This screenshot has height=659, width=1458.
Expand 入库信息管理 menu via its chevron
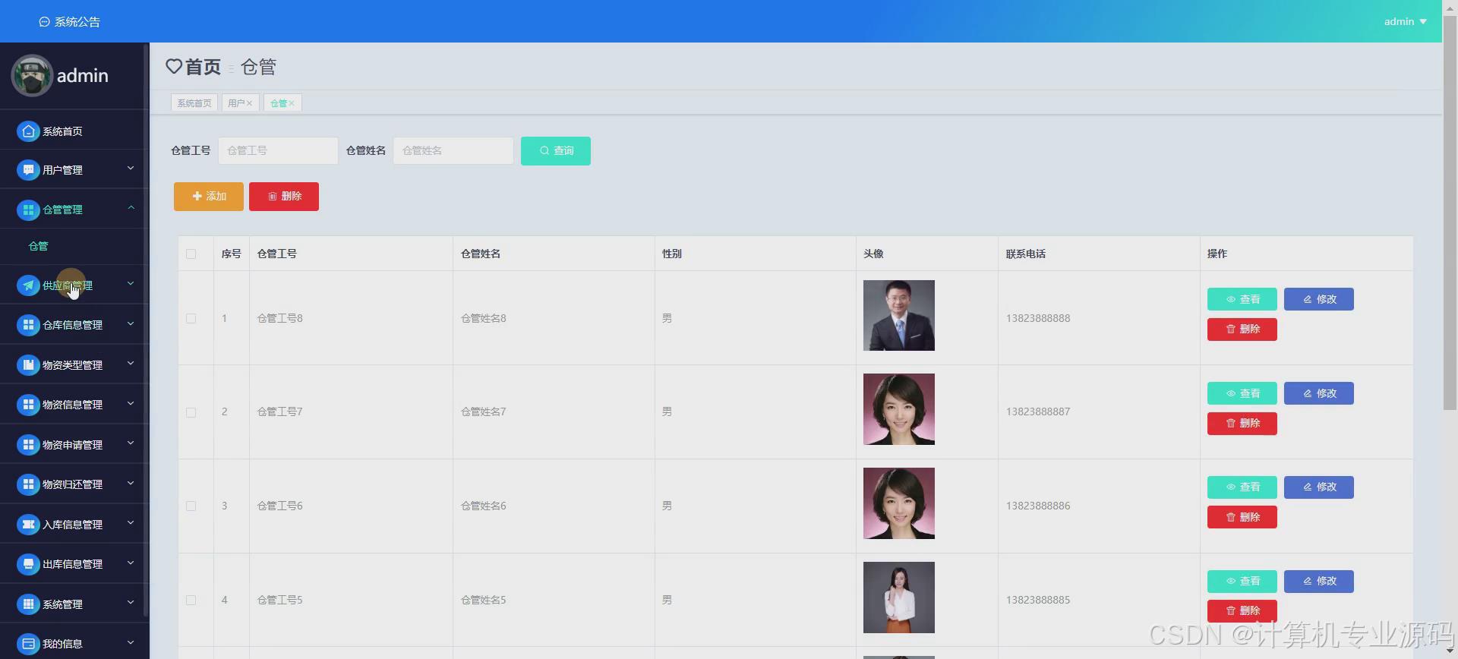click(x=131, y=523)
